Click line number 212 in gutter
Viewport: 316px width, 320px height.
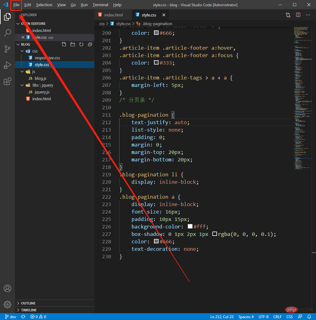(x=106, y=123)
